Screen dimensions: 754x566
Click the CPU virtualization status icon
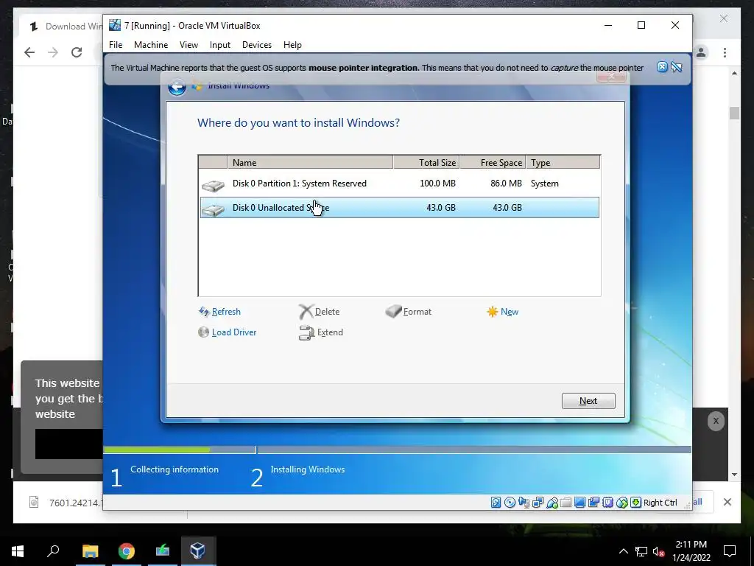click(x=607, y=503)
